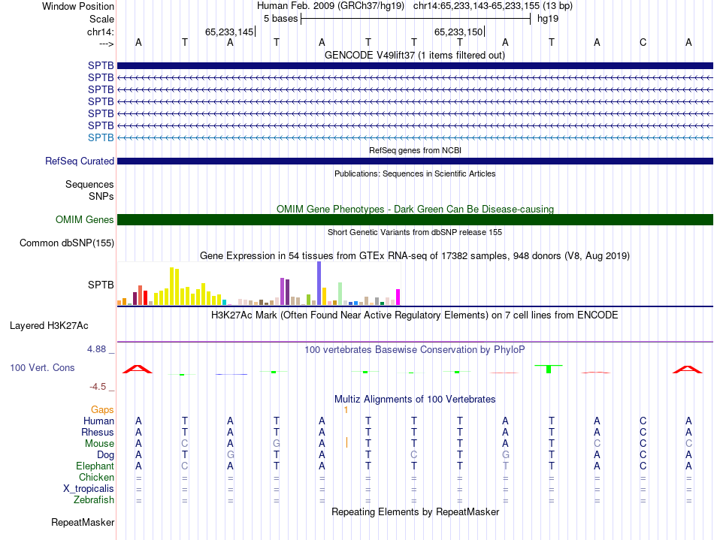This screenshot has width=714, height=540.
Task: Click the -4.5 PhyloP lower bound
Action: 98,387
